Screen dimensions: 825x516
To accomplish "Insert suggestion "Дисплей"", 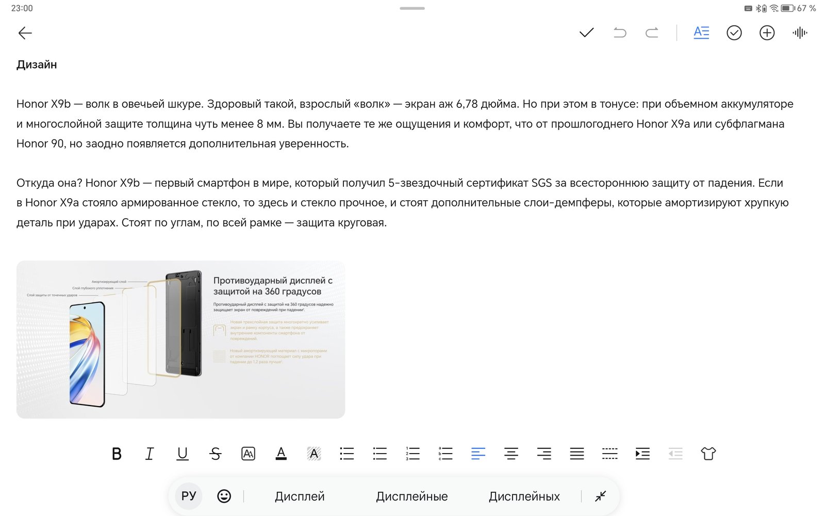I will 300,496.
